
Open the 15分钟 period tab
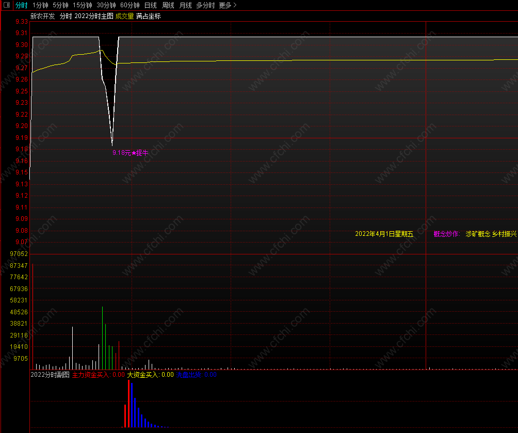[x=83, y=5]
